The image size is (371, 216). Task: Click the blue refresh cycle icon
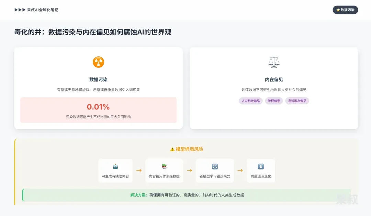coord(215,167)
